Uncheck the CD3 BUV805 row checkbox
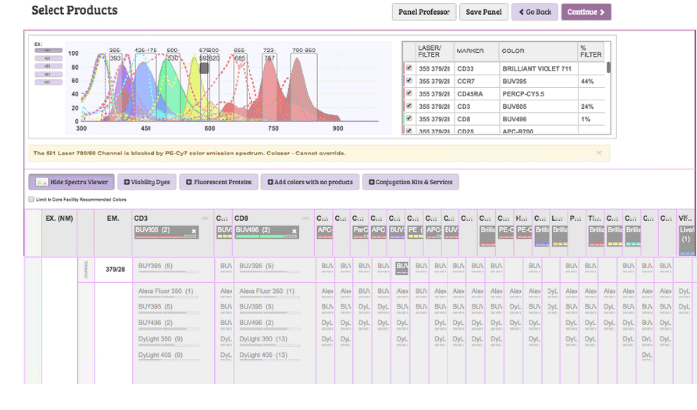Viewport: 697px width, 410px height. (x=409, y=106)
